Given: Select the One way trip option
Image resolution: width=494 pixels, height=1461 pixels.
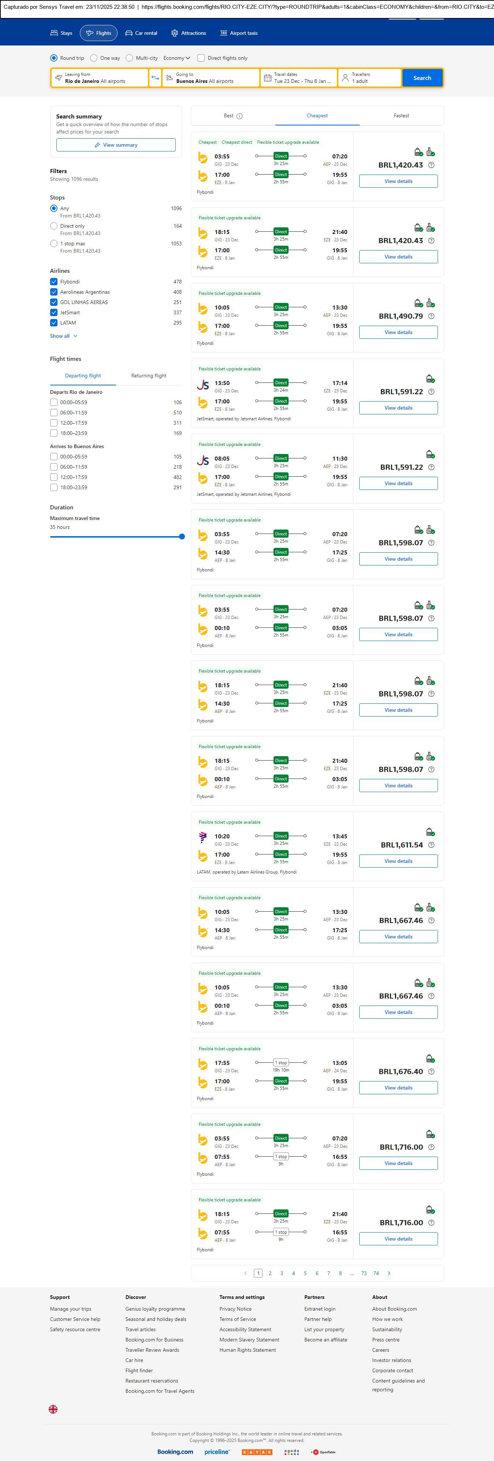Looking at the screenshot, I should (94, 58).
